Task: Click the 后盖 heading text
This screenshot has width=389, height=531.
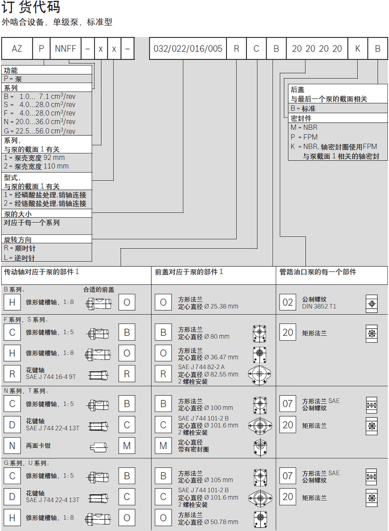Action: 297,90
